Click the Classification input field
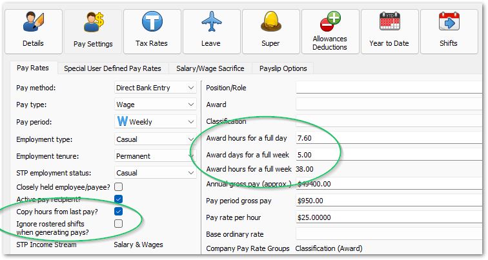Image resolution: width=488 pixels, height=260 pixels. click(x=389, y=121)
